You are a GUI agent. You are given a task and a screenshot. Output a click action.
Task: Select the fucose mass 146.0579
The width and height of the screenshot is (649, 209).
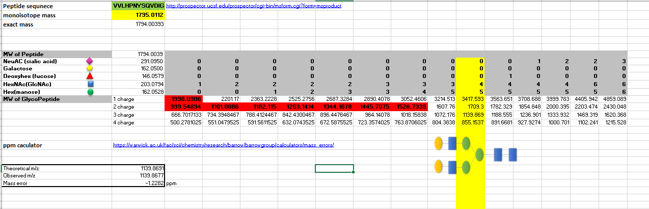tap(138, 76)
